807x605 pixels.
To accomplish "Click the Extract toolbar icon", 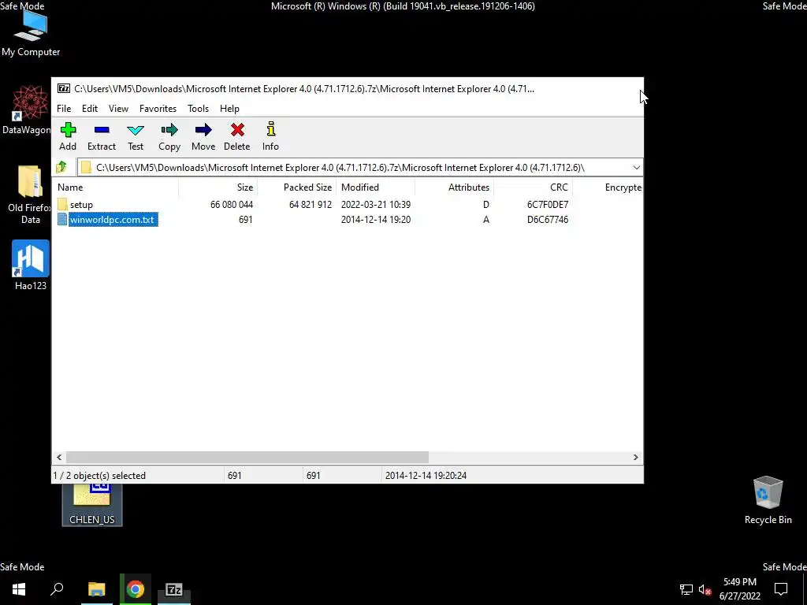I will point(102,130).
